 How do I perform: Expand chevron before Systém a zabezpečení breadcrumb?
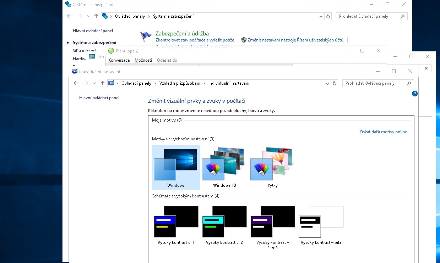pyautogui.click(x=148, y=16)
